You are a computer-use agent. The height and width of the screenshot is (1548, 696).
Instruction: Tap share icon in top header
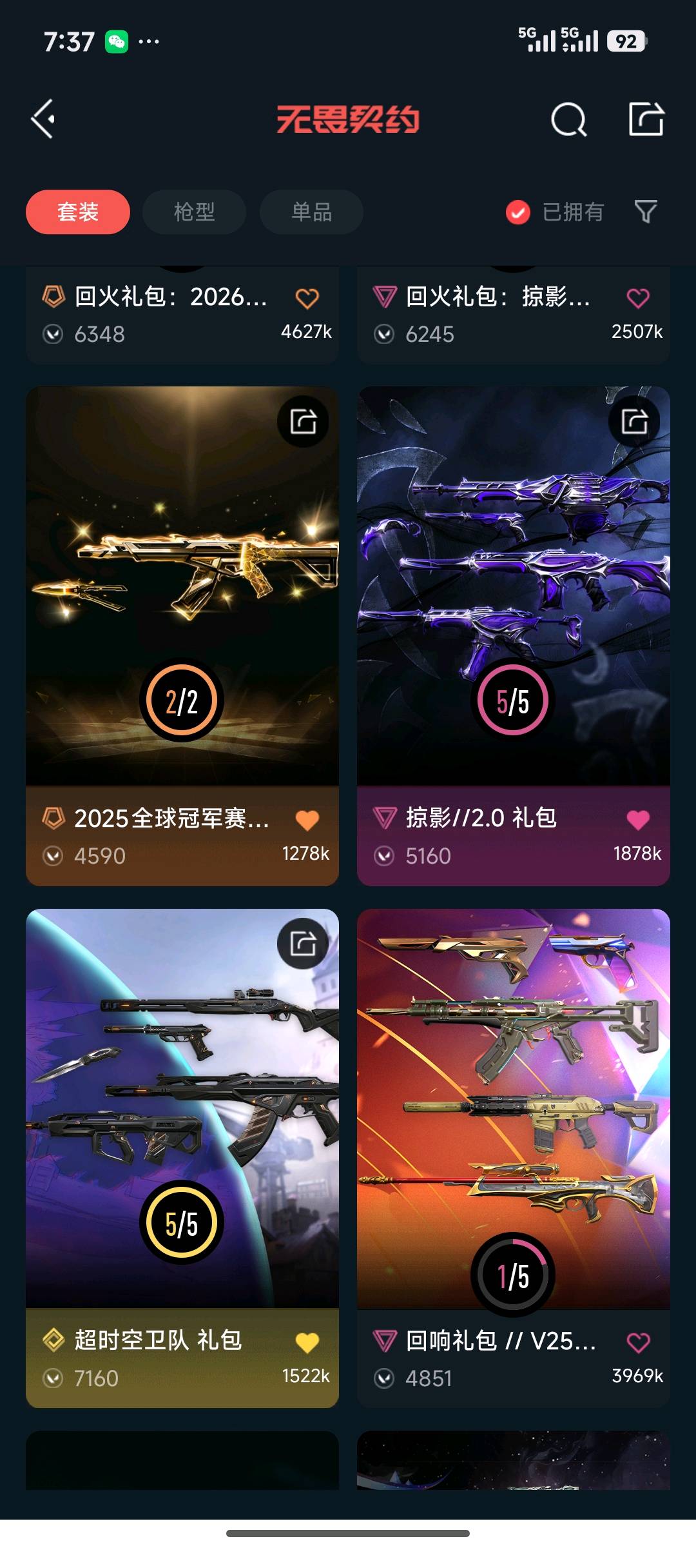click(646, 119)
